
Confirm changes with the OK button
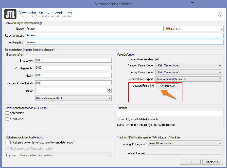click(x=190, y=162)
